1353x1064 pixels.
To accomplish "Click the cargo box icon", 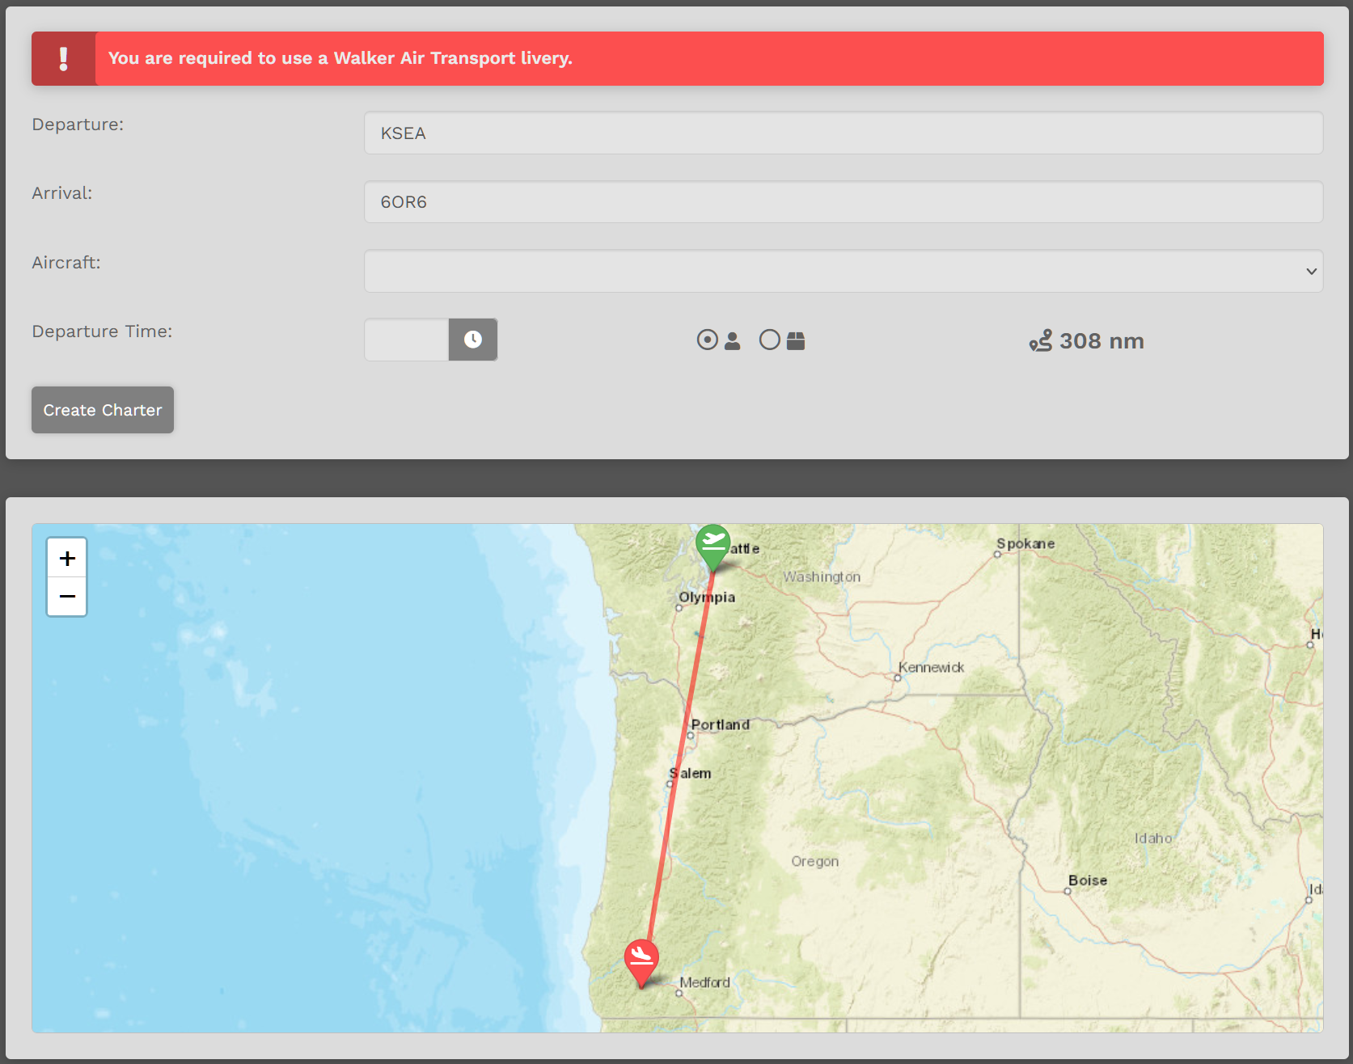I will (796, 340).
